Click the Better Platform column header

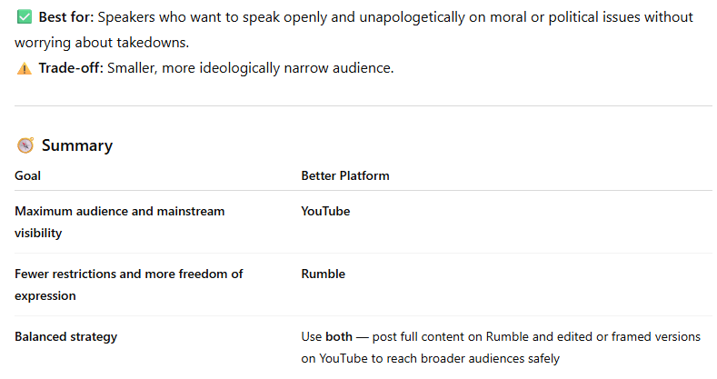345,175
